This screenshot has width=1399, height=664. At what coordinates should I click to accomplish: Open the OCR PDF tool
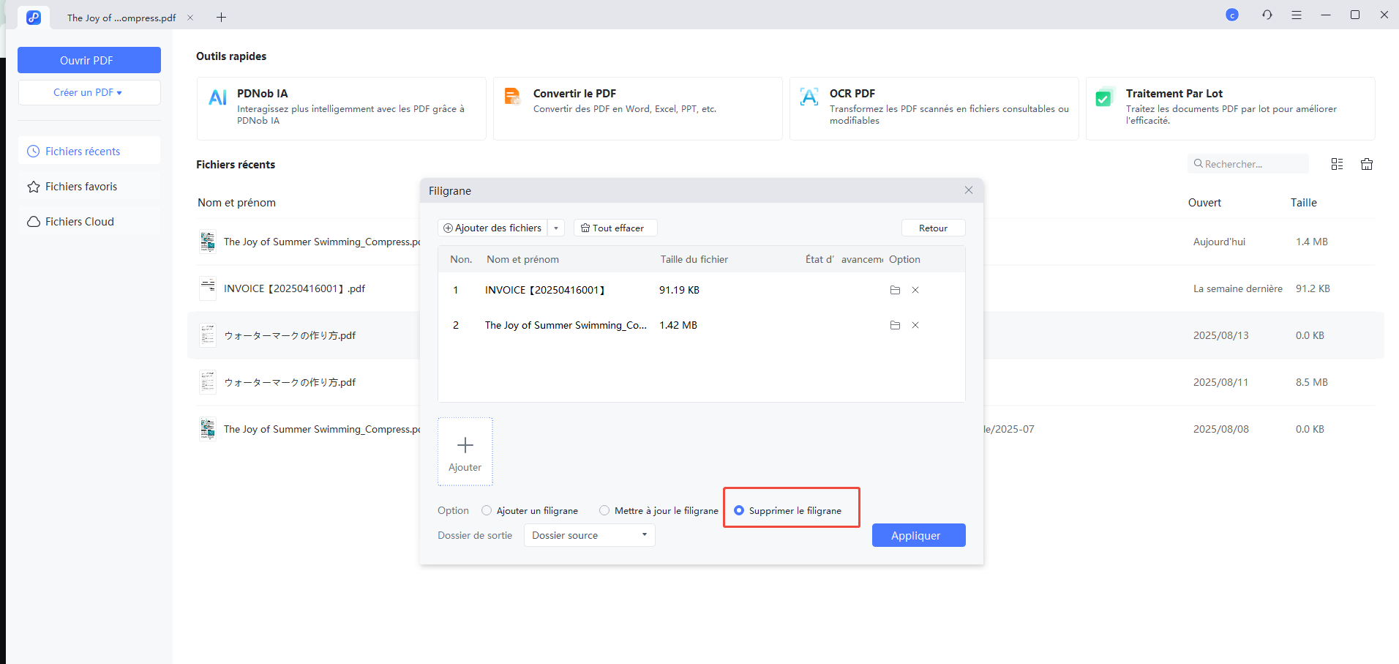coord(934,107)
